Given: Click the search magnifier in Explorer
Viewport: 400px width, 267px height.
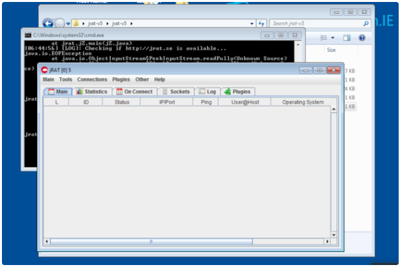Looking at the screenshot, I should [x=365, y=24].
